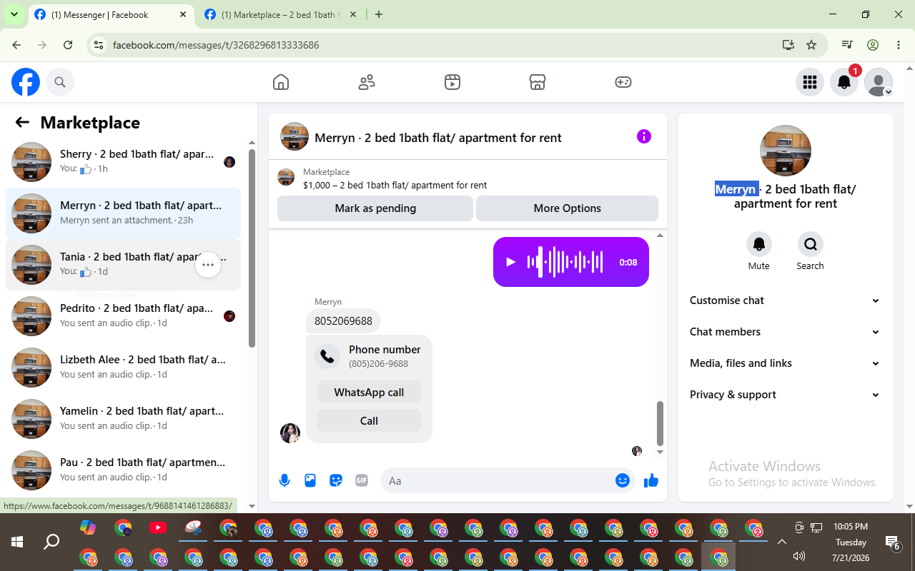Viewport: 915px width, 571px height.
Task: Open notifications bell with red badge
Action: click(x=844, y=82)
